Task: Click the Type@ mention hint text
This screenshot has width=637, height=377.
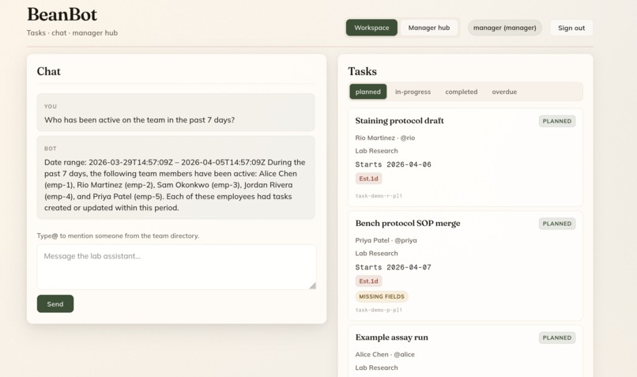Action: (x=118, y=236)
